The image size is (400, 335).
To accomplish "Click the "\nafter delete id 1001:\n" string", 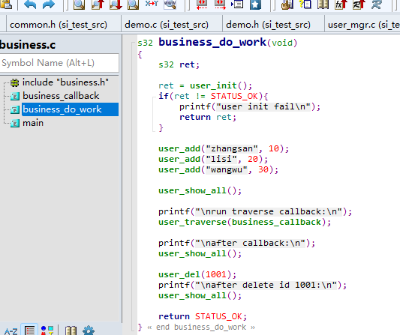I will pos(266,285).
